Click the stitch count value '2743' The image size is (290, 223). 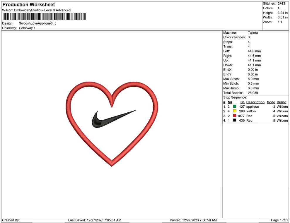click(x=281, y=4)
